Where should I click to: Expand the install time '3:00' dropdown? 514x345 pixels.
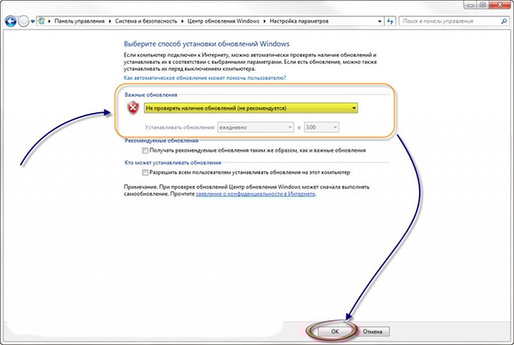point(334,126)
